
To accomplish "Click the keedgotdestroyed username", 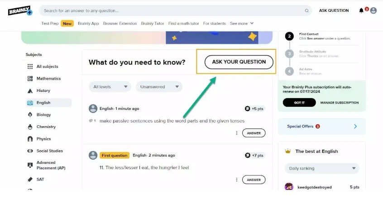I will (315, 187).
